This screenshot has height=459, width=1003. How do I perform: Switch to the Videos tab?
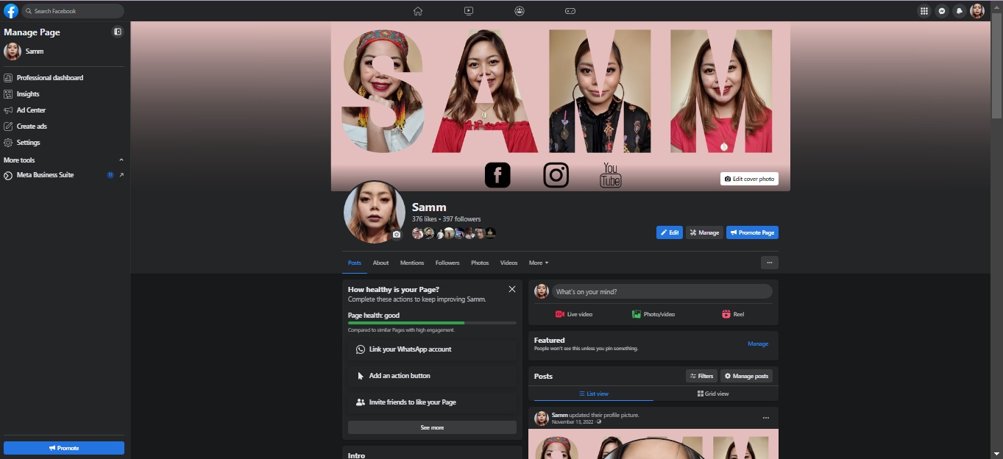click(509, 263)
